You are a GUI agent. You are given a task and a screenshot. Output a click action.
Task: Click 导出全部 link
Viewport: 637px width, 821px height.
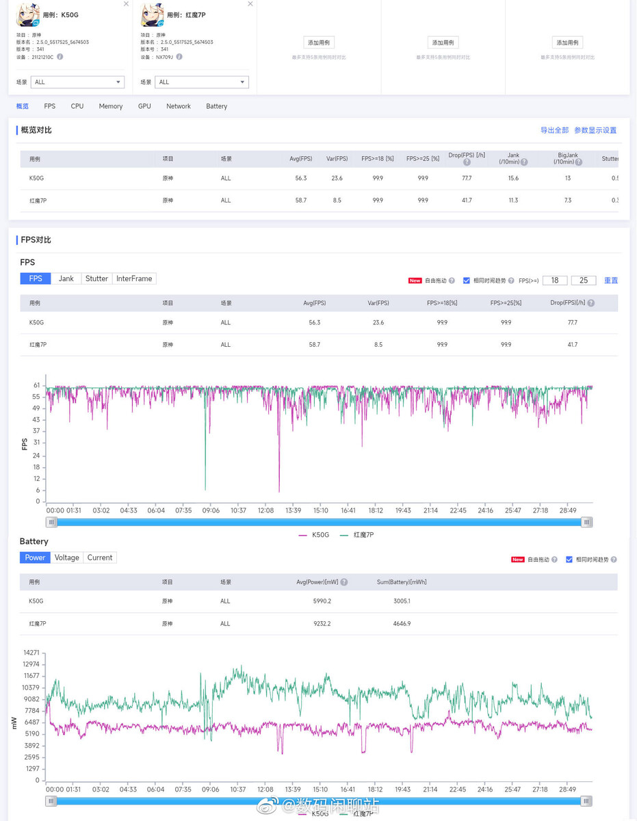pyautogui.click(x=555, y=130)
